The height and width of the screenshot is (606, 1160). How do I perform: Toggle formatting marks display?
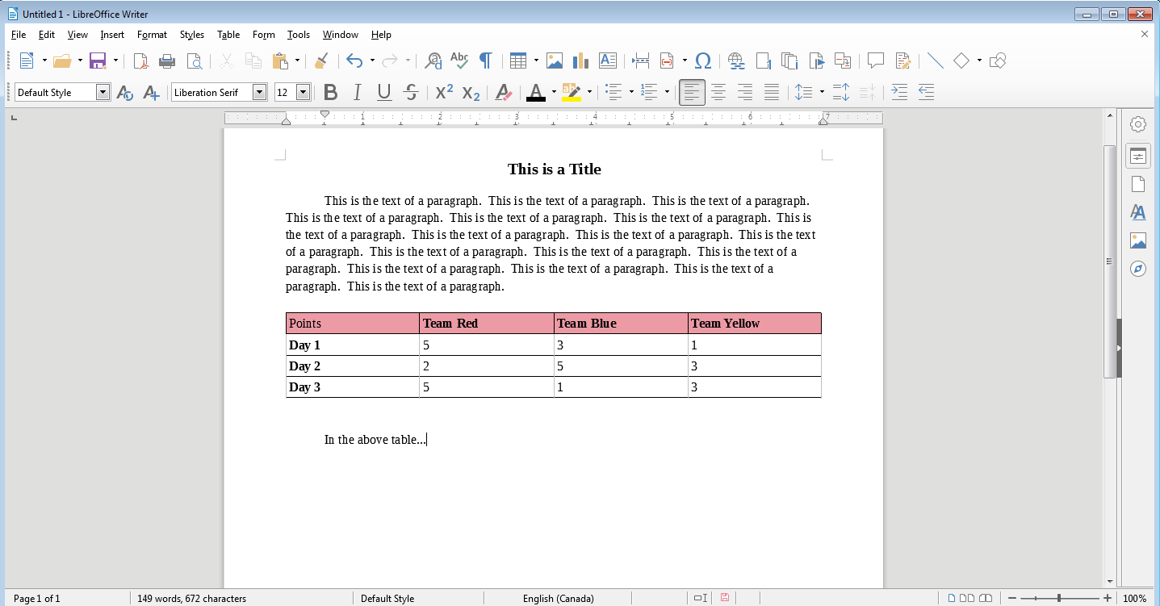(x=485, y=61)
